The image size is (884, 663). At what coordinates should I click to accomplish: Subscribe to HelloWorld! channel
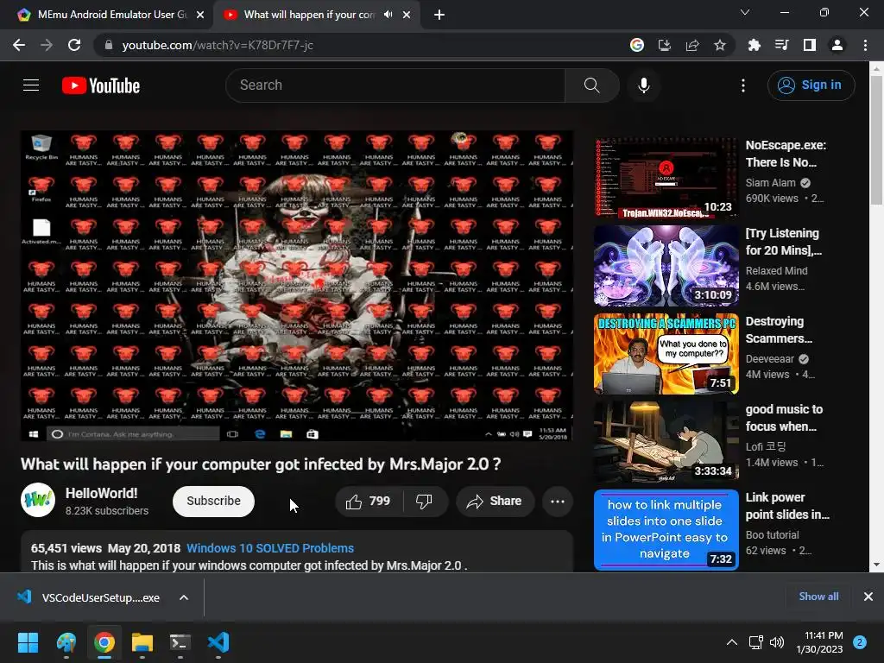(x=214, y=502)
